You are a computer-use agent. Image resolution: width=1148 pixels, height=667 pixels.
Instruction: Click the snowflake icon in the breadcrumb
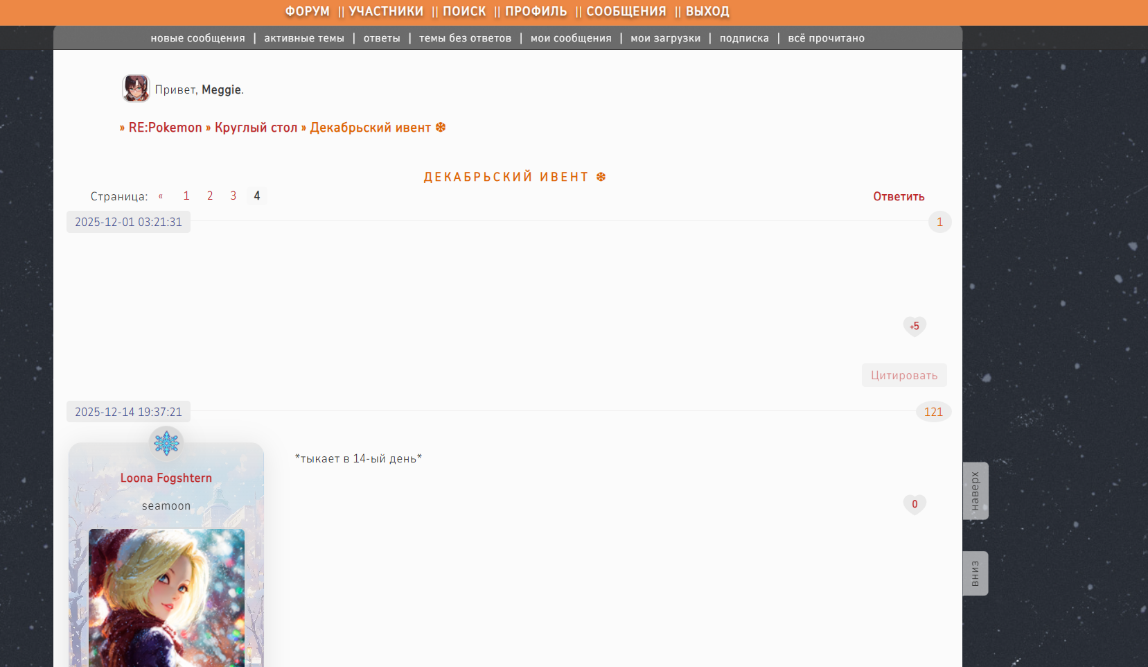tap(441, 128)
